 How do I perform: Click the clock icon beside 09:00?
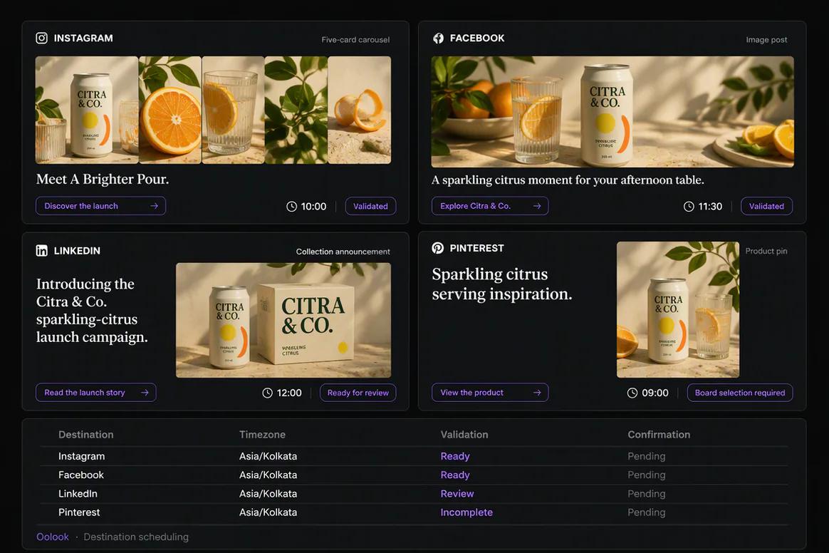632,393
